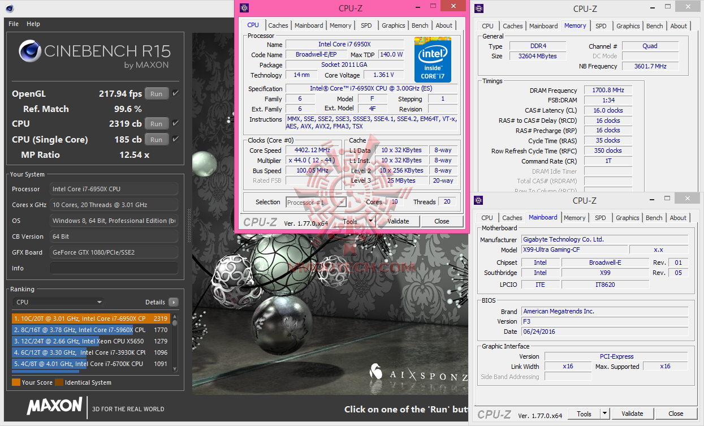Select the SPD tab in top-right Memory CPU-Z window
This screenshot has width=704, height=426.
(601, 26)
